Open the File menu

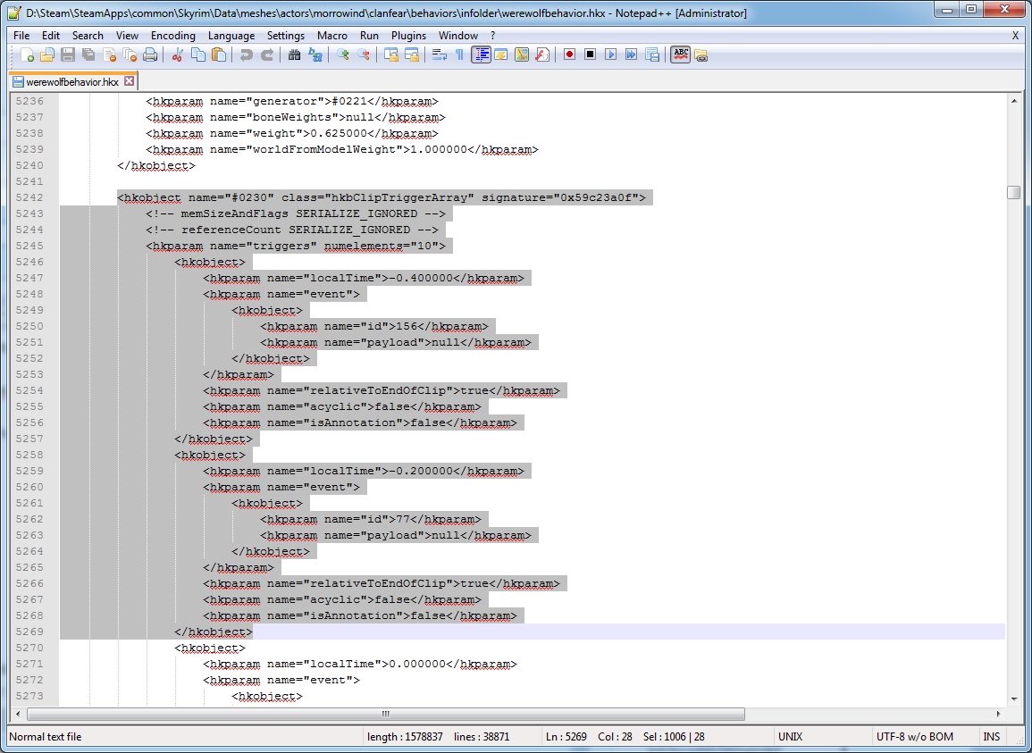(21, 36)
